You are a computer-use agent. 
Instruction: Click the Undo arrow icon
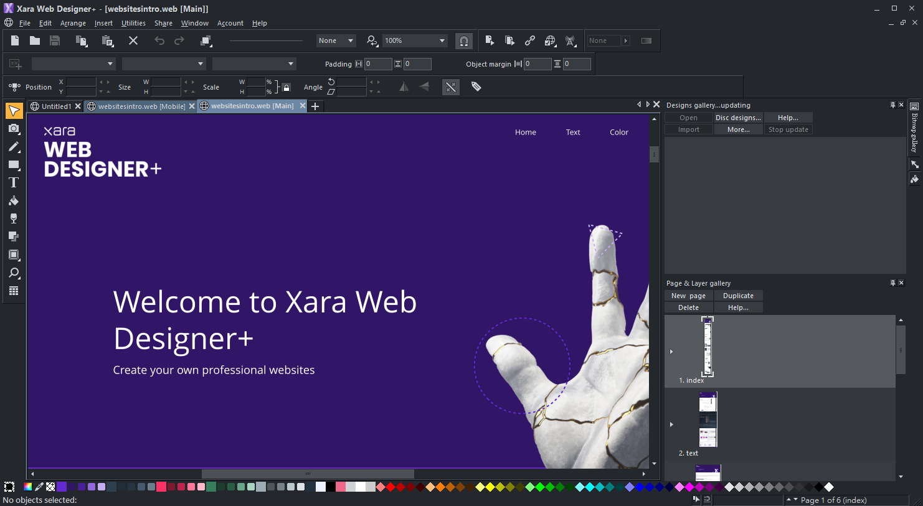(159, 40)
